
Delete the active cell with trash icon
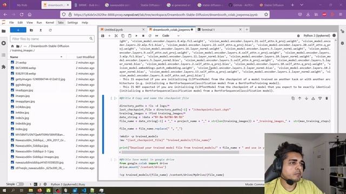click(x=327, y=98)
